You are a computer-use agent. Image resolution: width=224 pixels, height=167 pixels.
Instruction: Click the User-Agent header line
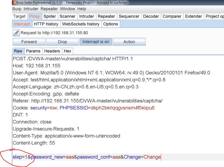pos(111,73)
